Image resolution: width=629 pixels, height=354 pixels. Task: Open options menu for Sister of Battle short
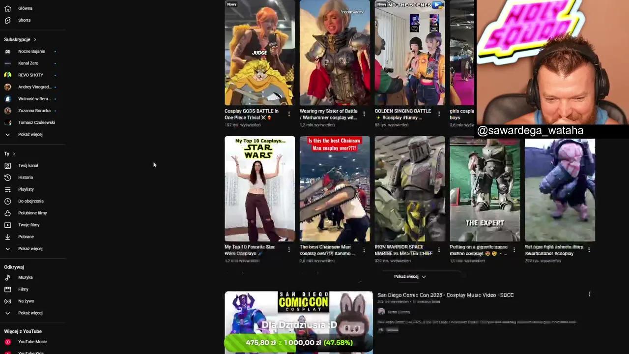[364, 114]
